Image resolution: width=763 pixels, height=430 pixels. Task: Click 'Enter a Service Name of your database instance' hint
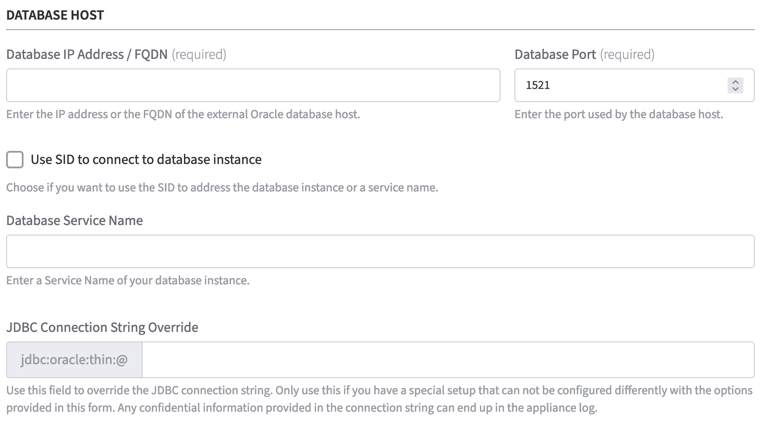(128, 280)
